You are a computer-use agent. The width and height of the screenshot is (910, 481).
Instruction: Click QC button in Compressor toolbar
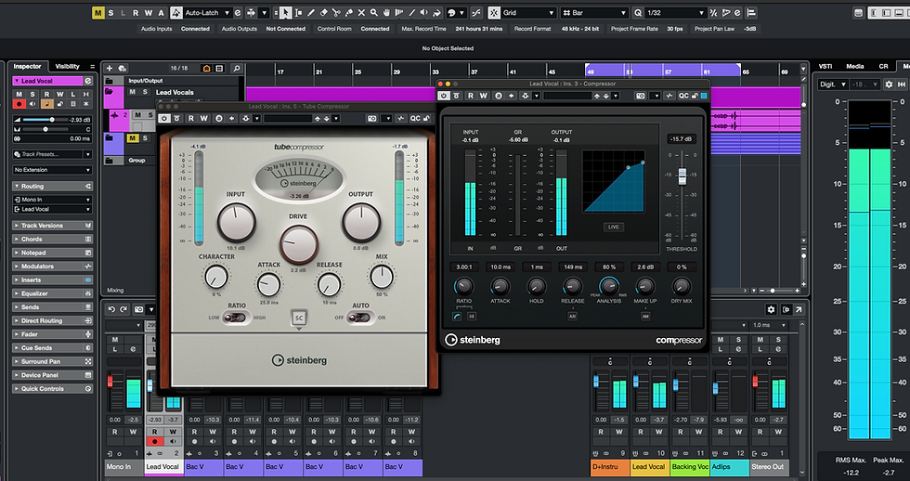point(683,96)
